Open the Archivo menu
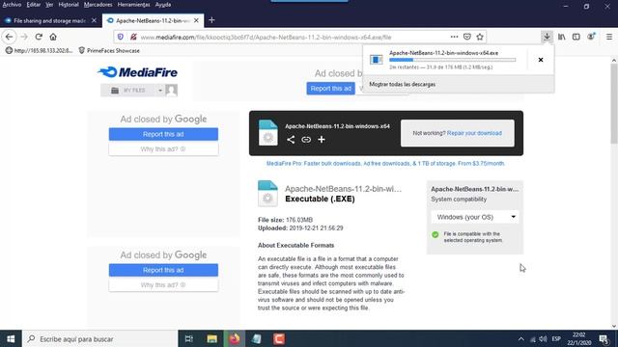The image size is (618, 347). pyautogui.click(x=12, y=5)
